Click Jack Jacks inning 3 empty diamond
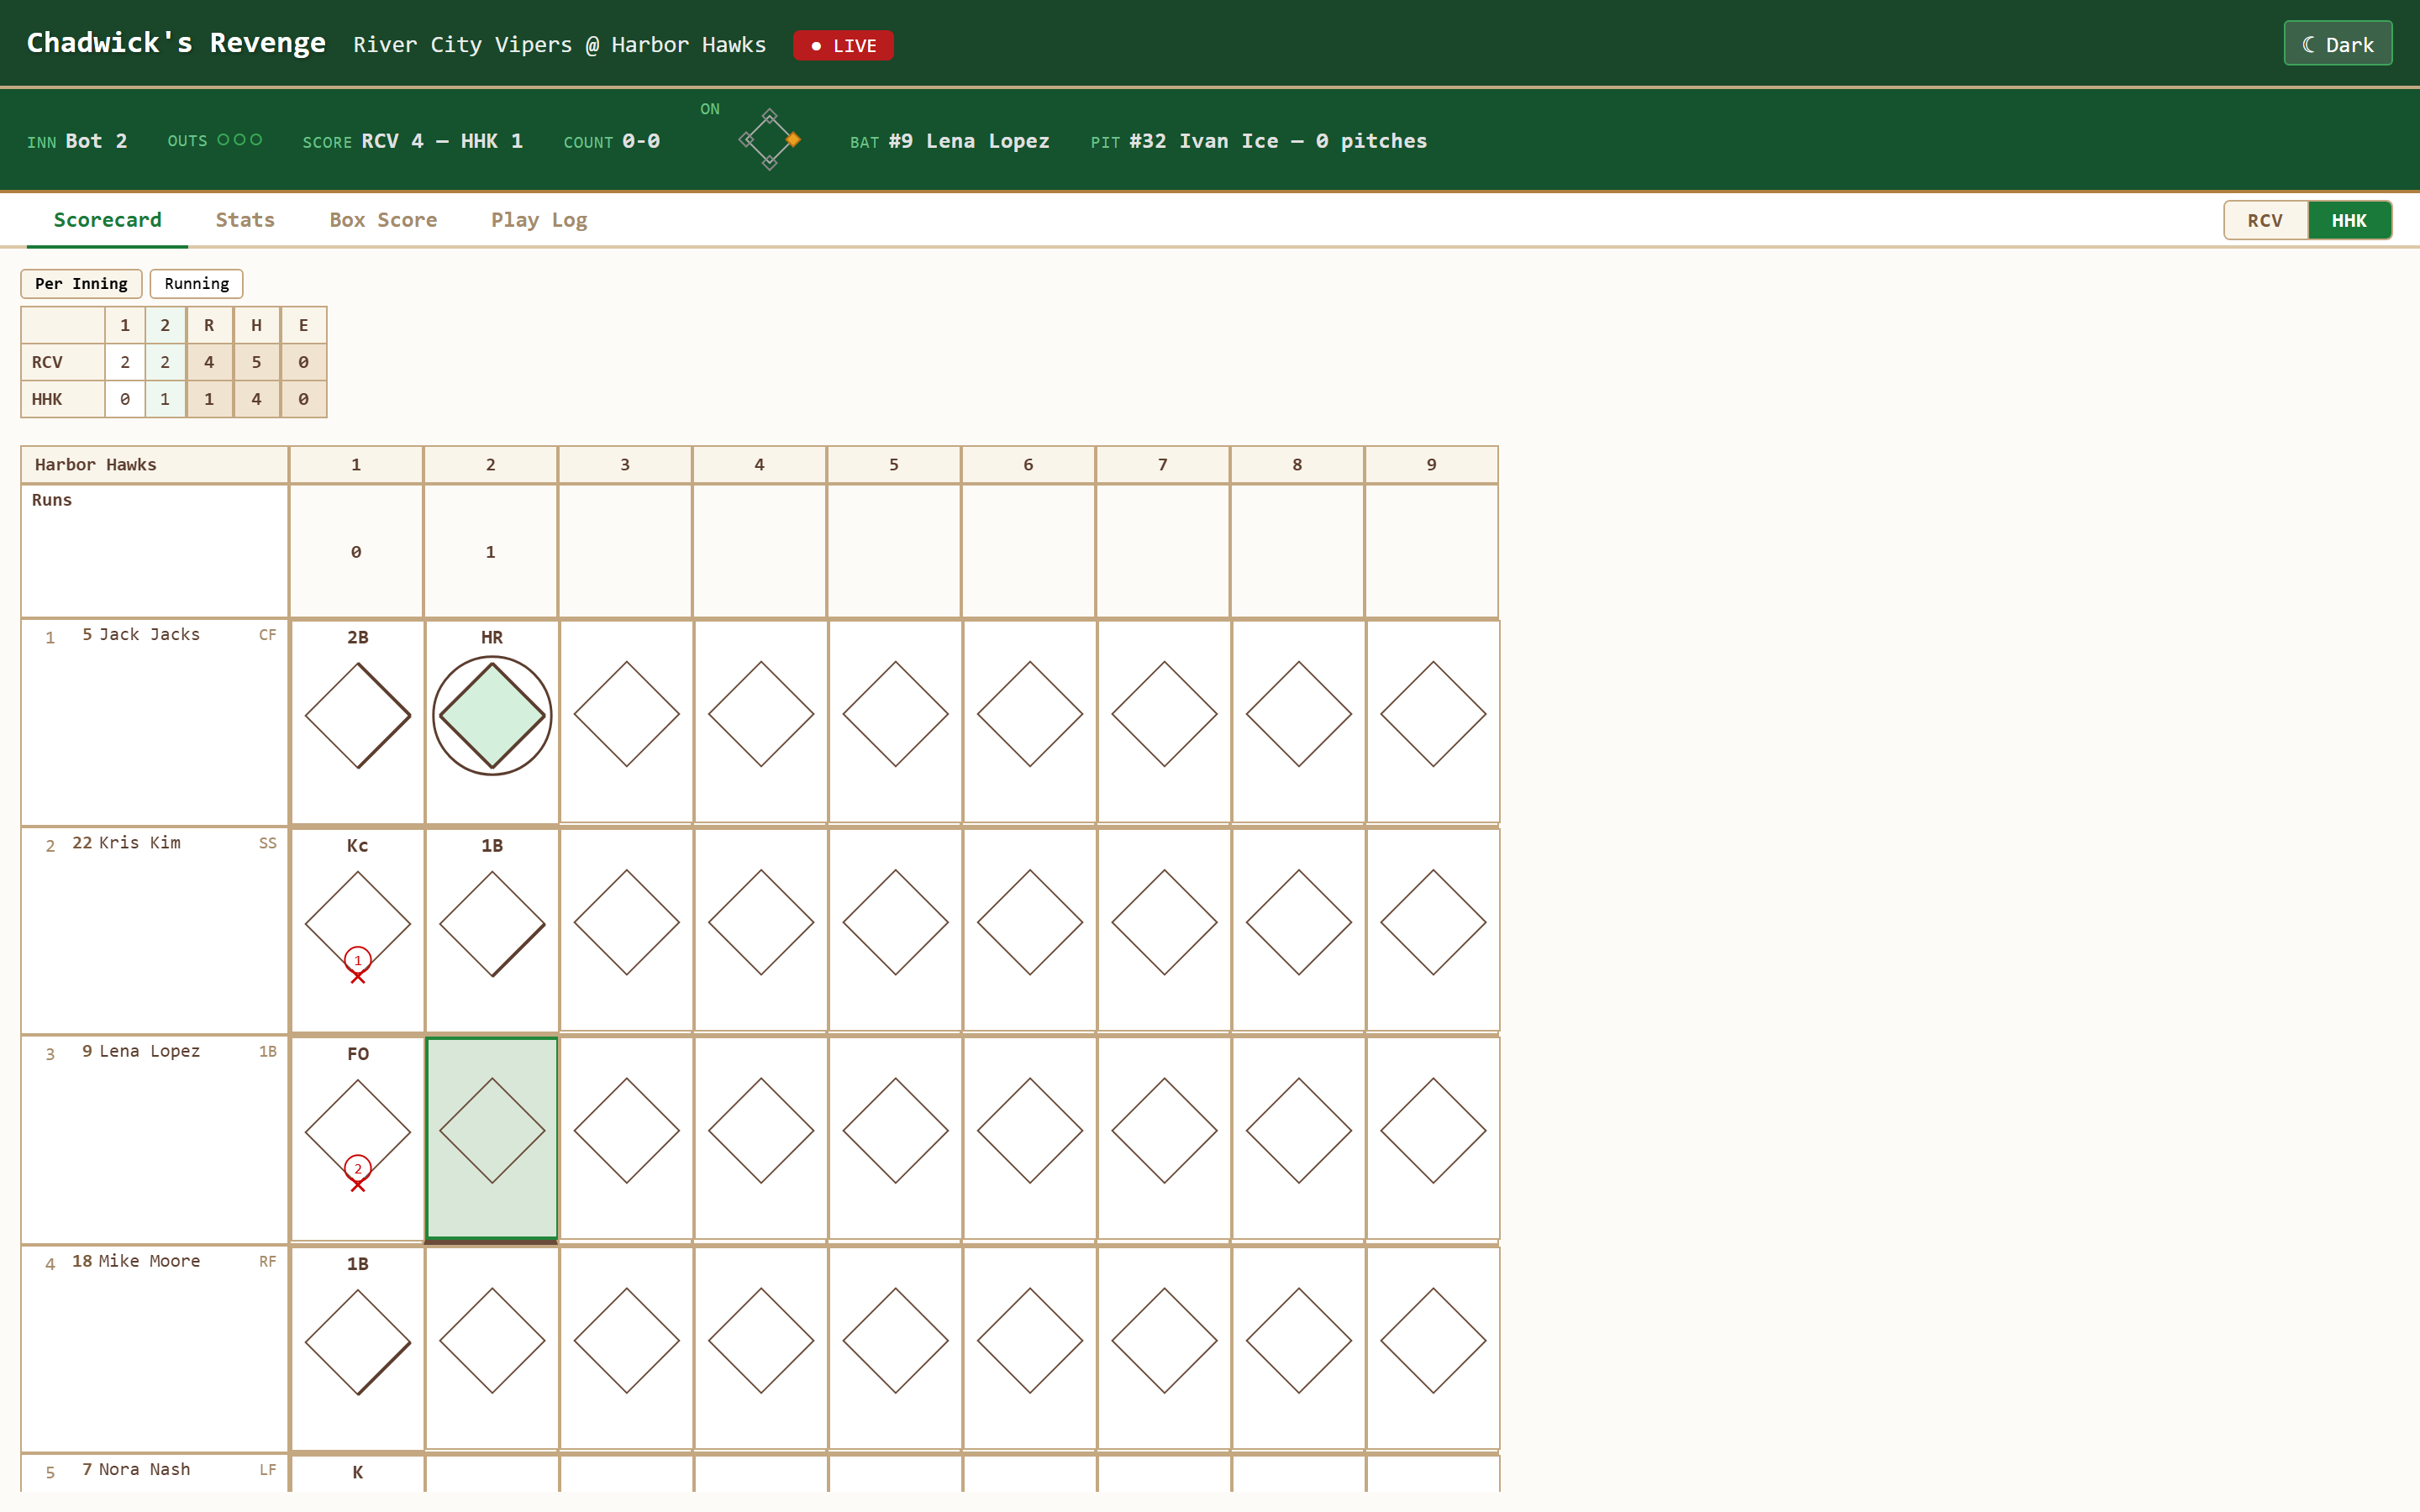 pos(627,715)
